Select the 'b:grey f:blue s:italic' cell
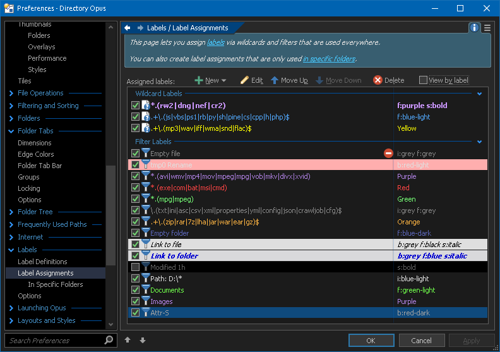 tap(440, 255)
